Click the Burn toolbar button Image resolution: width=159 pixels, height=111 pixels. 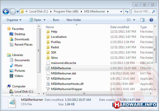click(56, 20)
